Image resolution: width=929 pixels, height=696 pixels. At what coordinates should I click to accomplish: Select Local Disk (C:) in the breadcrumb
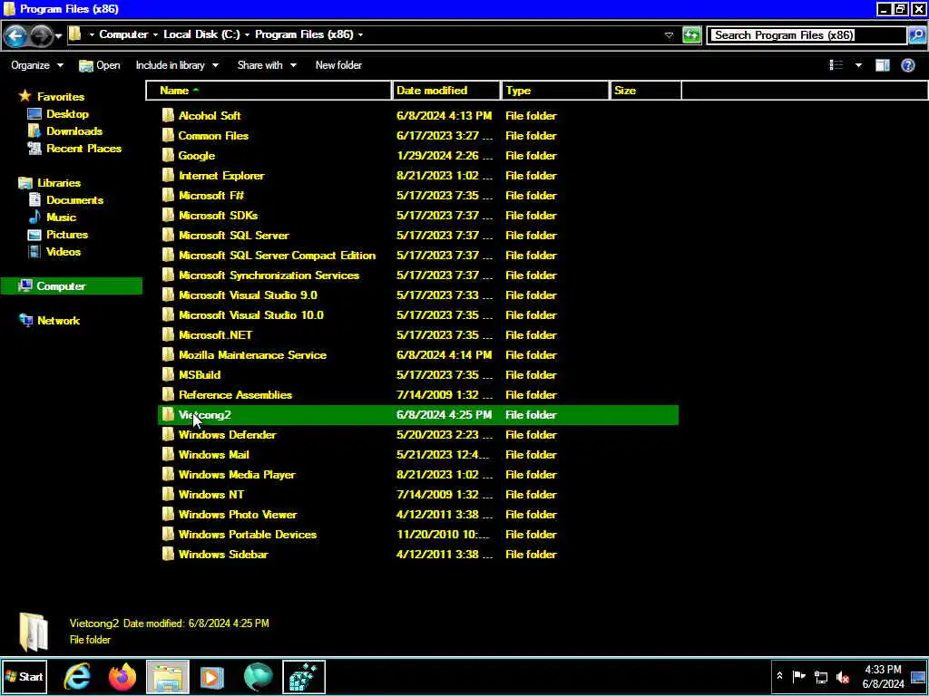pyautogui.click(x=201, y=34)
